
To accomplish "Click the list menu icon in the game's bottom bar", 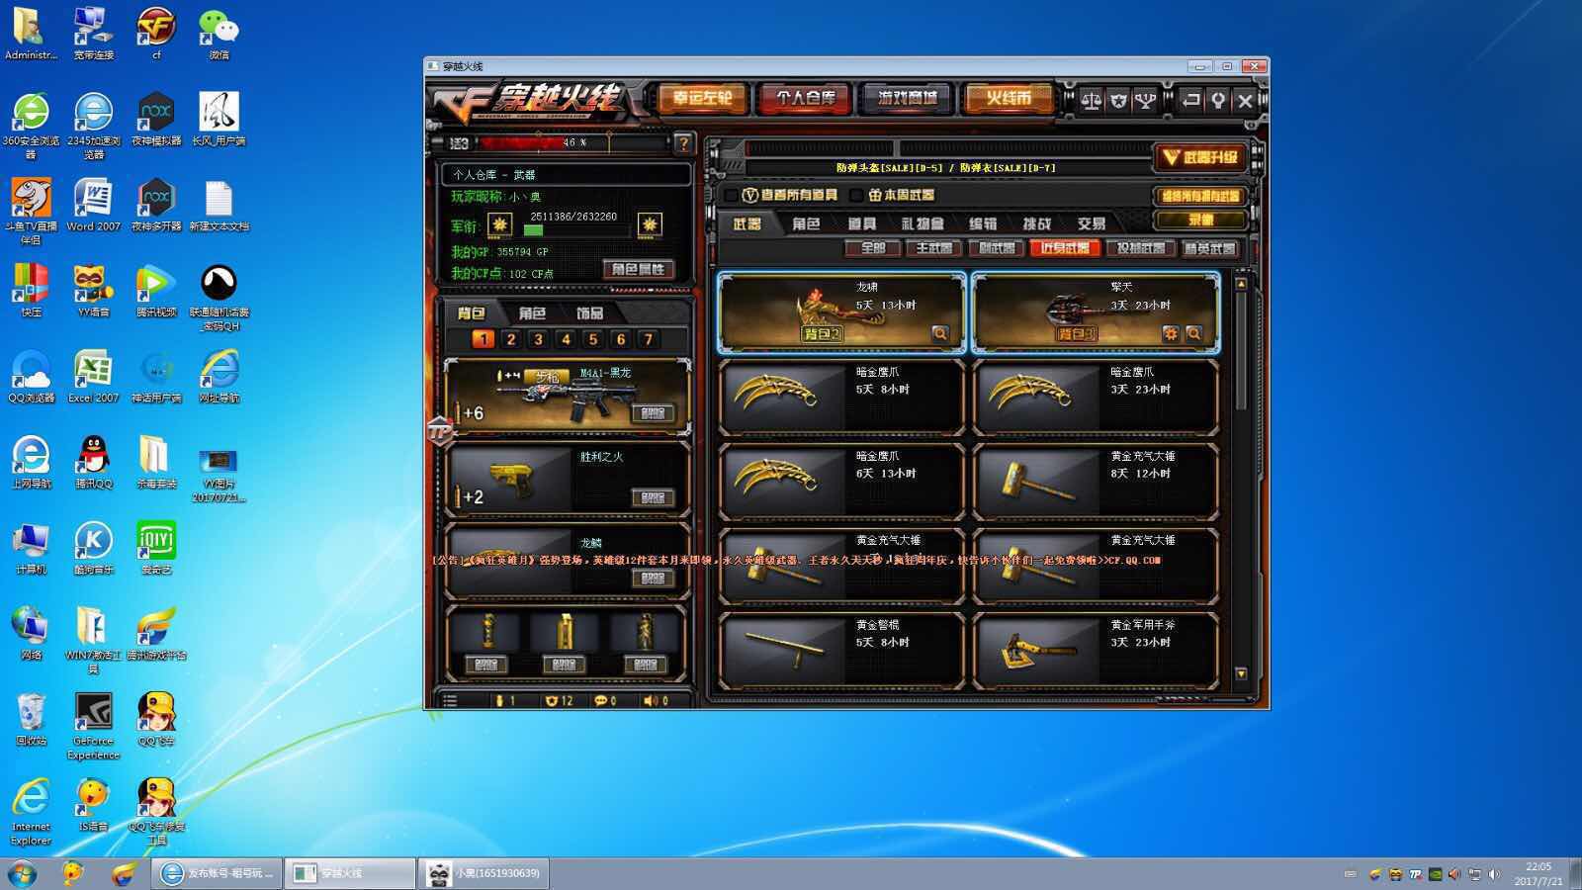I will (450, 700).
